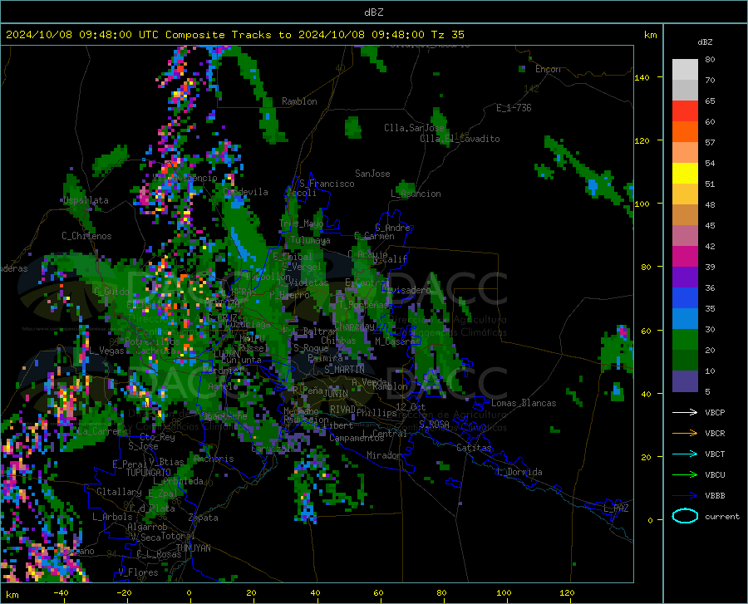The image size is (748, 604).
Task: Click the L_Asuncion place label
Action: tap(416, 194)
